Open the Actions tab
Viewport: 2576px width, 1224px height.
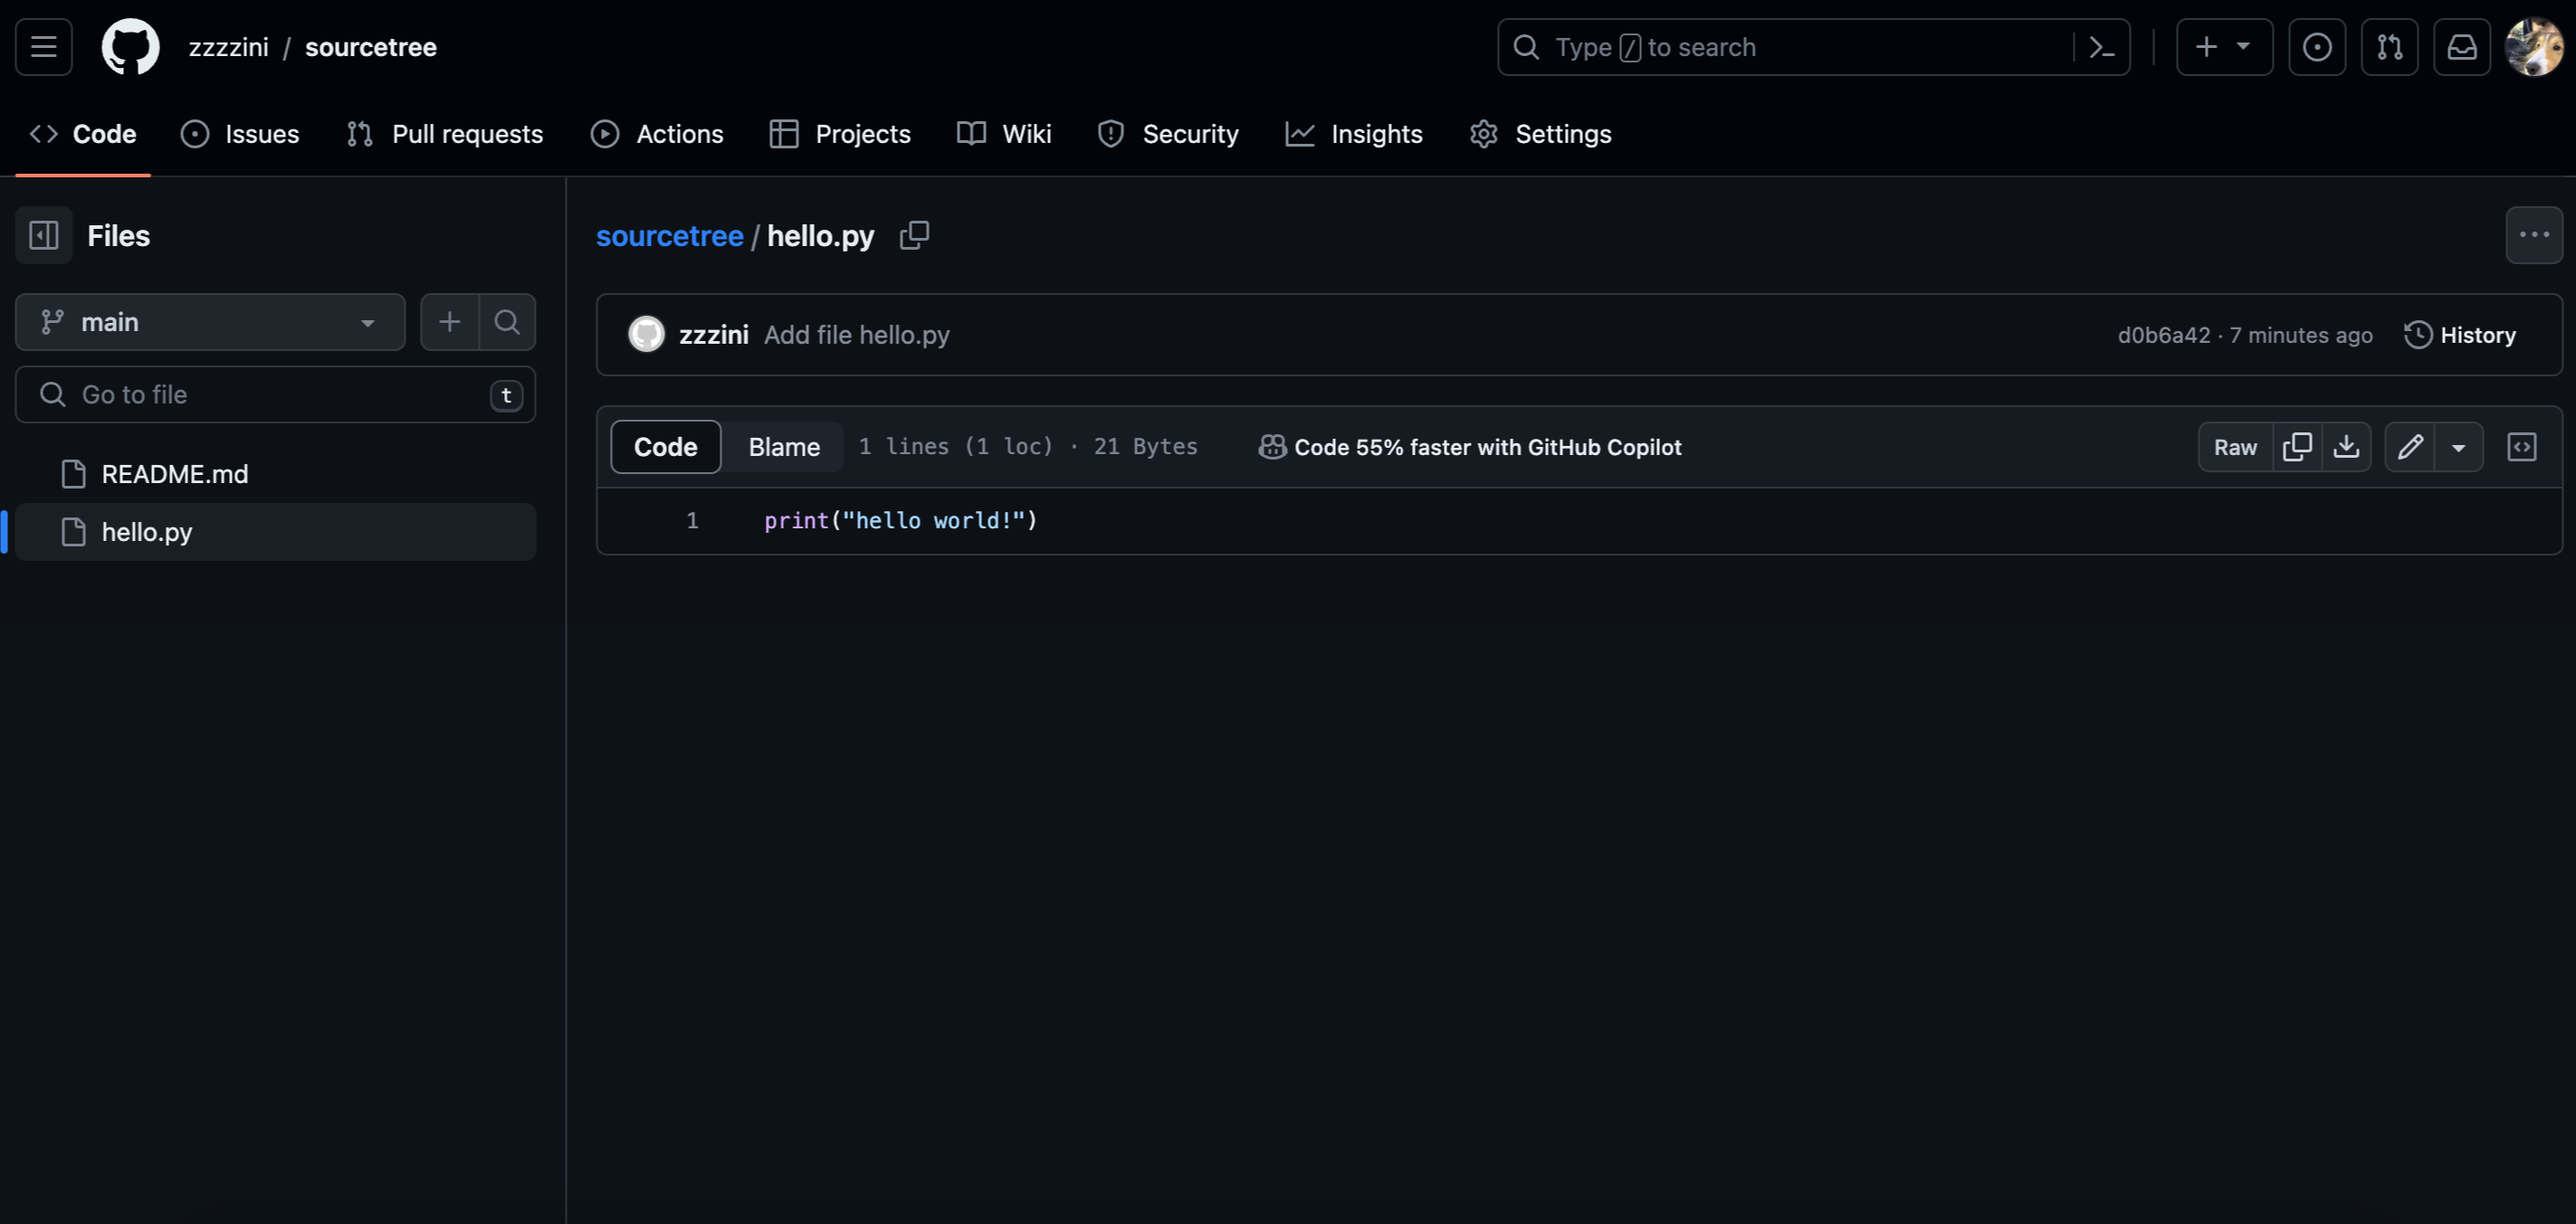657,134
